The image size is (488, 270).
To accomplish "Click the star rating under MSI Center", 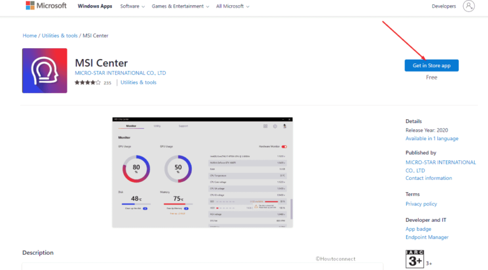I will [x=87, y=82].
